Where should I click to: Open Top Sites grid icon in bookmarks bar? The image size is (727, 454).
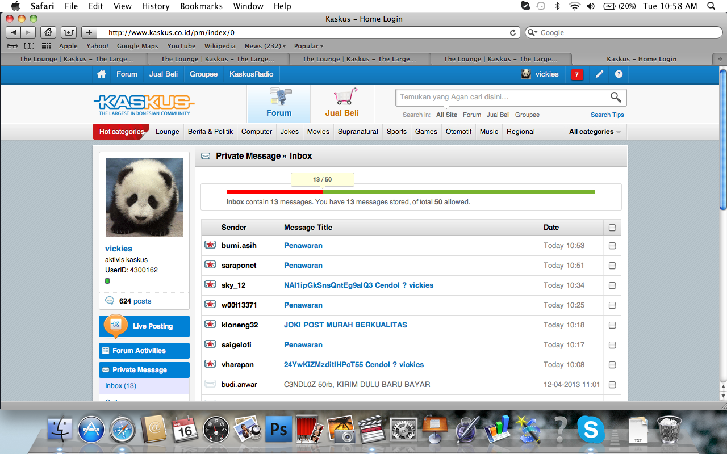[x=47, y=46]
